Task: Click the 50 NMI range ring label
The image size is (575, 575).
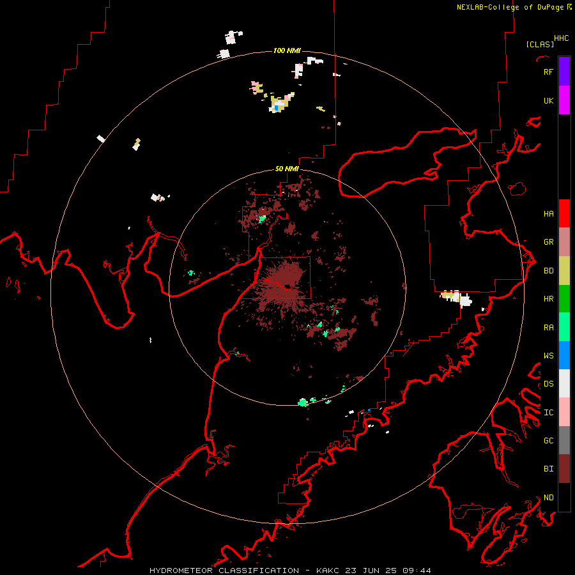Action: click(x=287, y=169)
